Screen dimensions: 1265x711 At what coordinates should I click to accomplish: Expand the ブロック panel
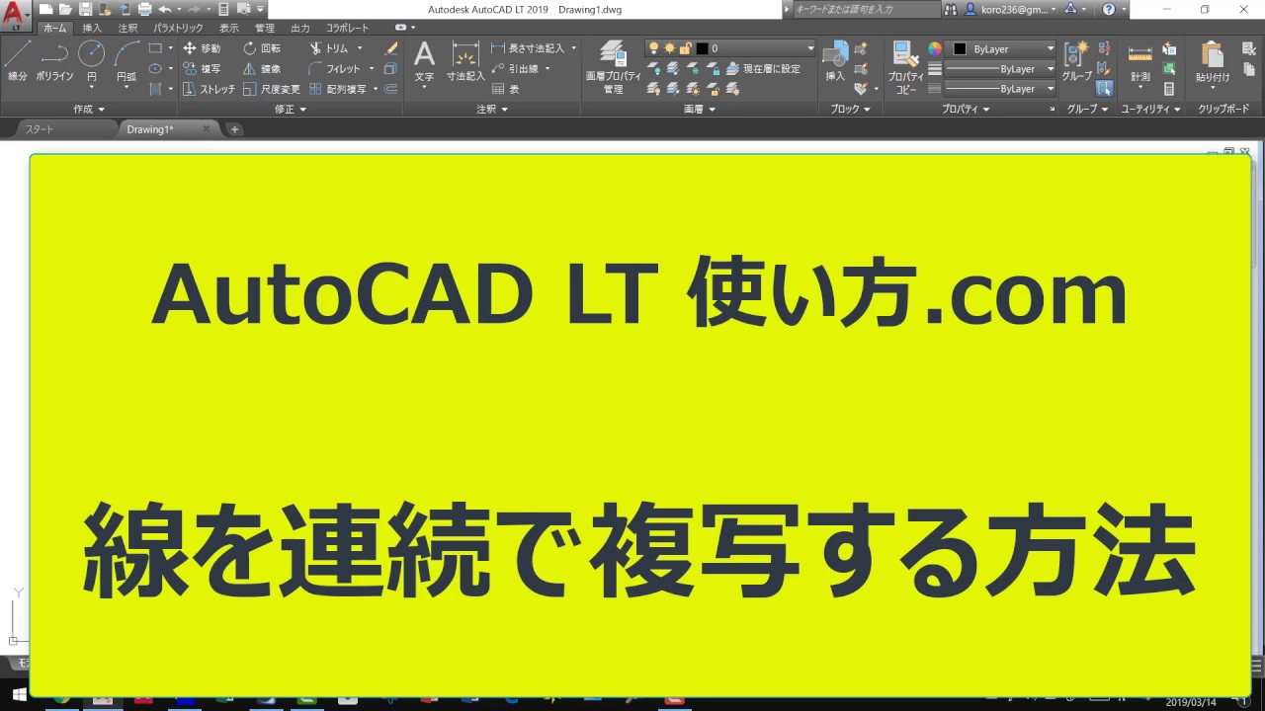850,109
